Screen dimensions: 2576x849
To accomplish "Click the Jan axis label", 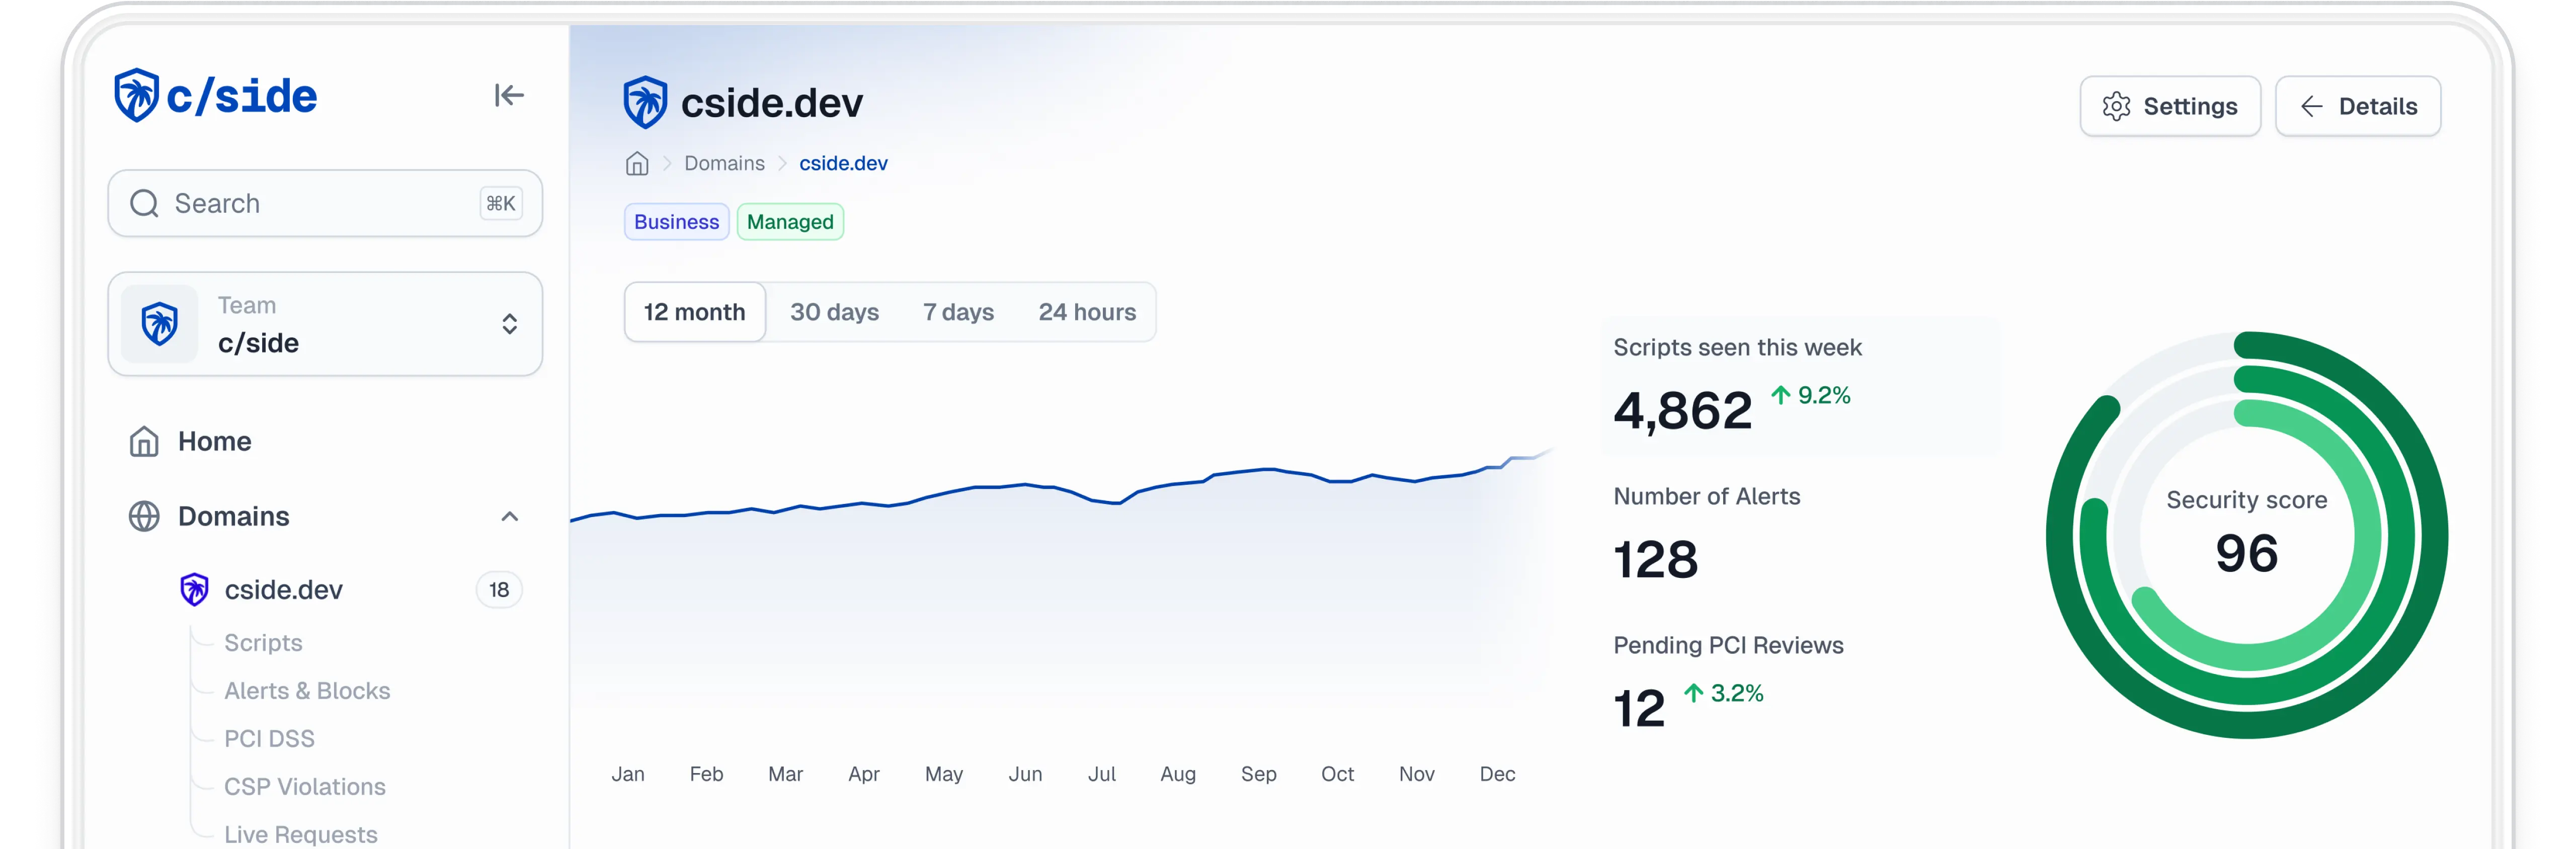I will (628, 774).
